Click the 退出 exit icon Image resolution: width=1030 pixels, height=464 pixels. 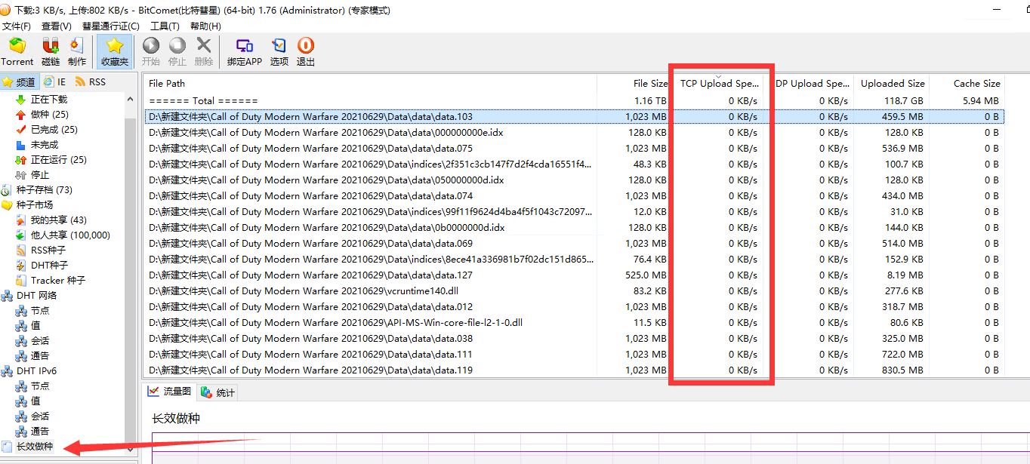306,52
